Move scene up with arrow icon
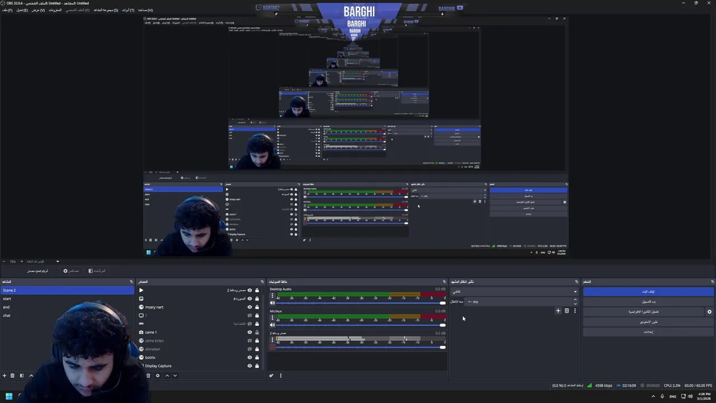Viewport: 716px width, 403px height. pos(31,376)
